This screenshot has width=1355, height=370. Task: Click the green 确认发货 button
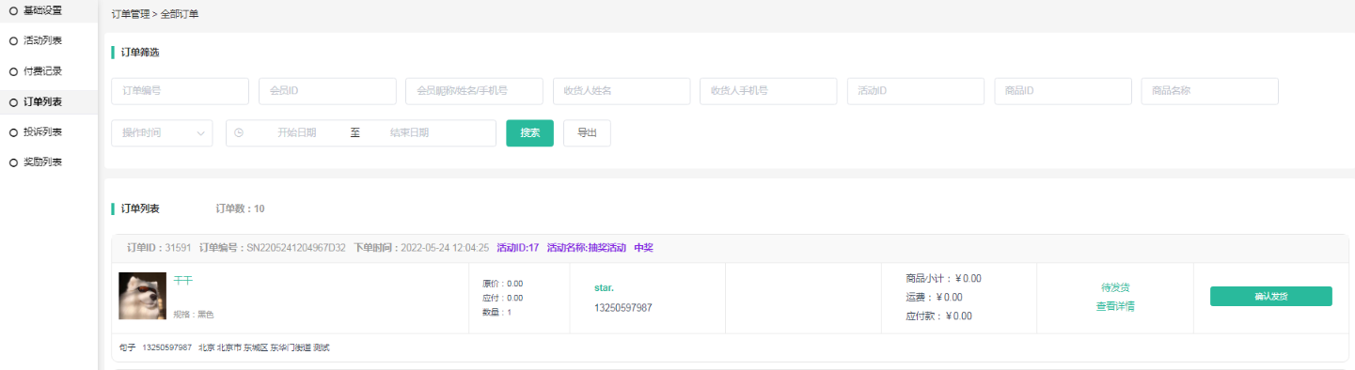click(x=1270, y=297)
